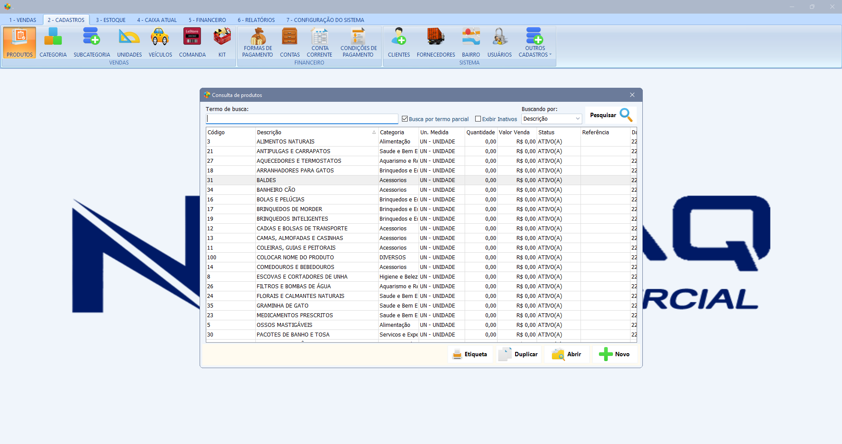The image size is (842, 444).
Task: Sort by the Referência column header
Action: click(605, 132)
